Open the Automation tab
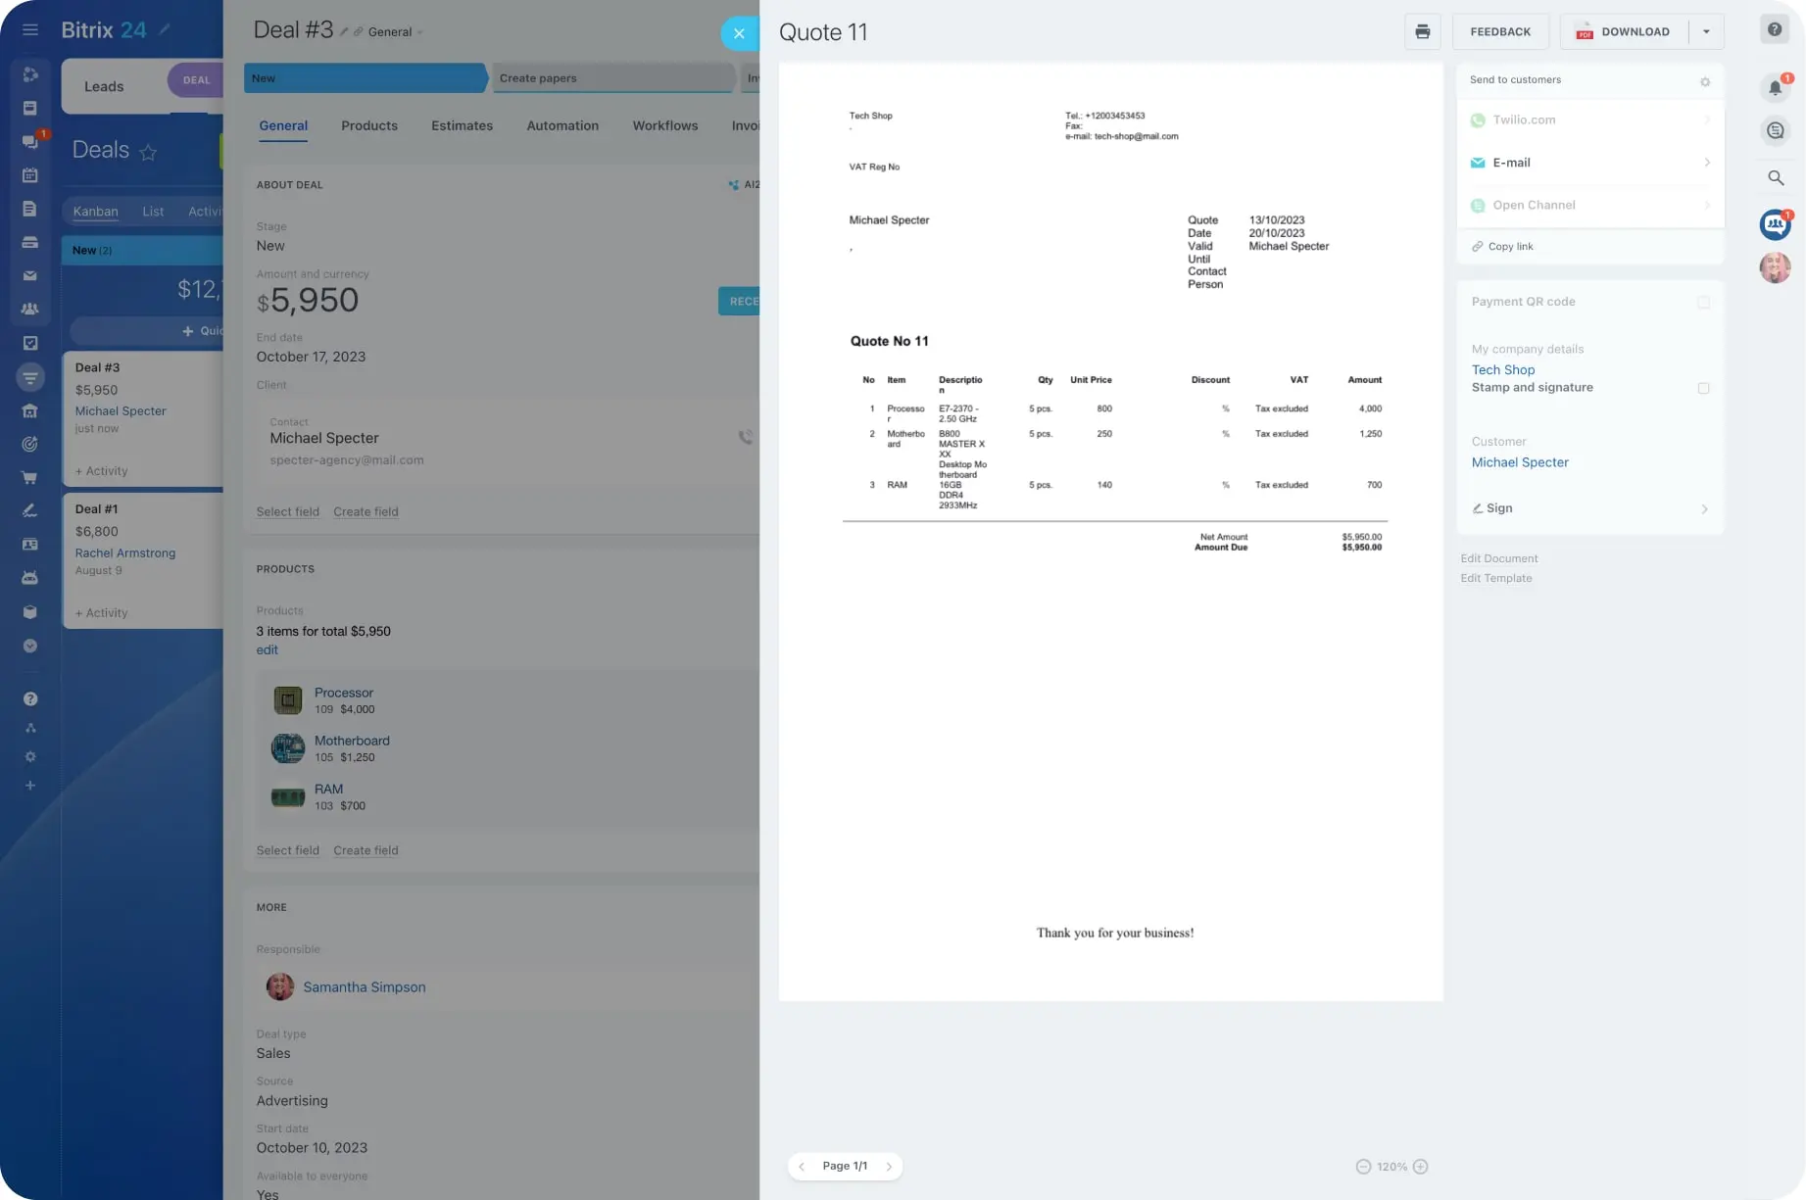The height and width of the screenshot is (1200, 1806). tap(562, 126)
